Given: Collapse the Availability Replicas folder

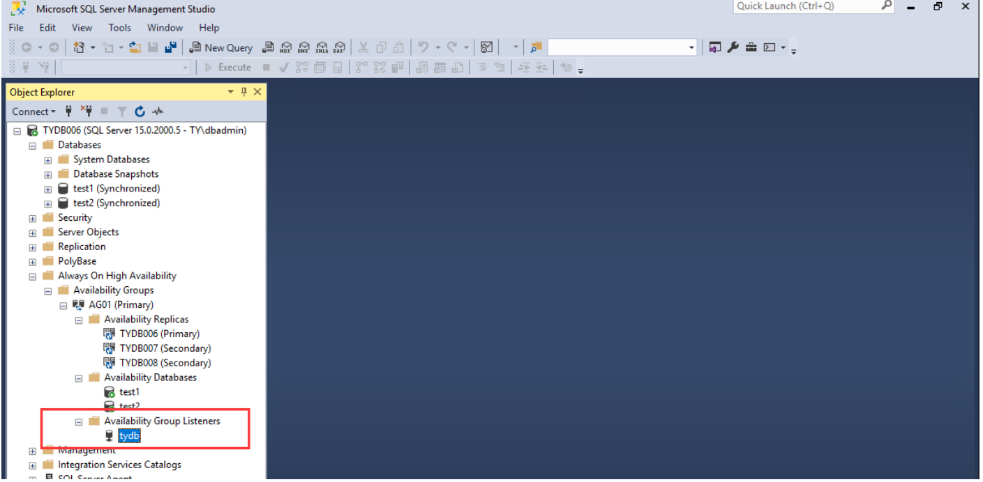Looking at the screenshot, I should 79,320.
